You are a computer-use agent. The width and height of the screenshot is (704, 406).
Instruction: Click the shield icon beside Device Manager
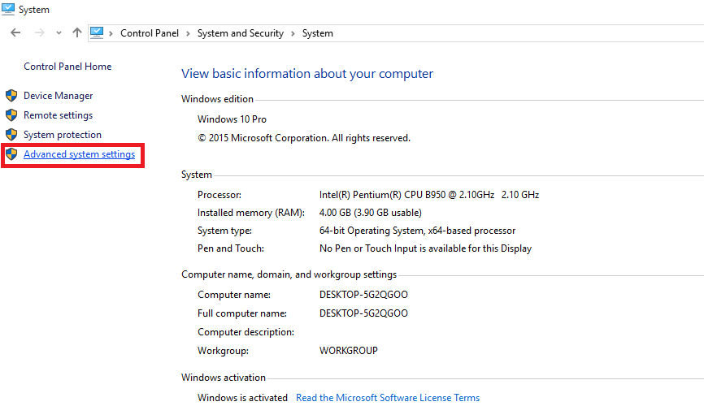(x=11, y=96)
